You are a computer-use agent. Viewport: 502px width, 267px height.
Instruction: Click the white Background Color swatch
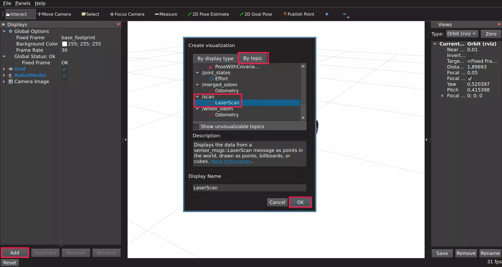64,44
